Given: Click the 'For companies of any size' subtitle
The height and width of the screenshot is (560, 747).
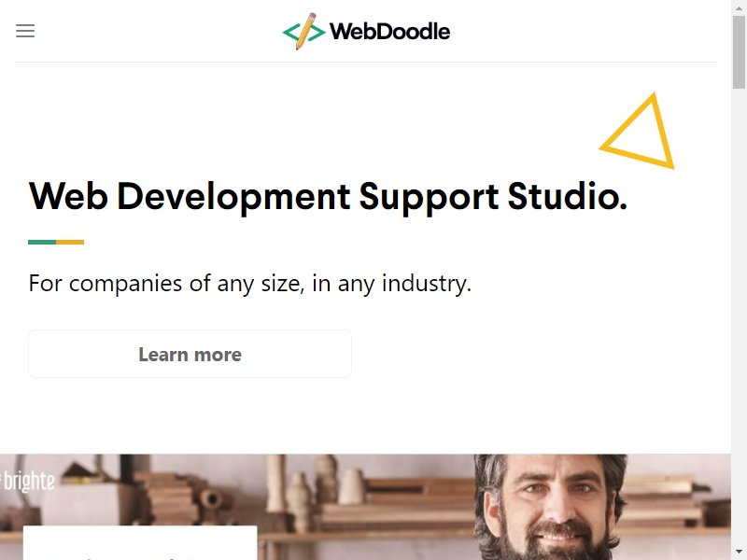Looking at the screenshot, I should click(250, 284).
